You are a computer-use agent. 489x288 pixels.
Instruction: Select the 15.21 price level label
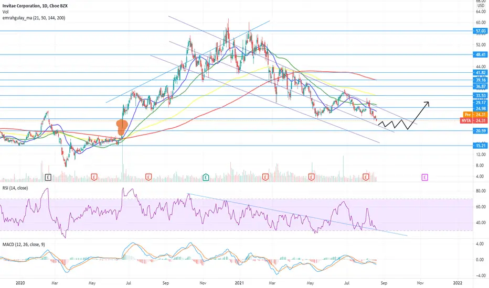481,146
